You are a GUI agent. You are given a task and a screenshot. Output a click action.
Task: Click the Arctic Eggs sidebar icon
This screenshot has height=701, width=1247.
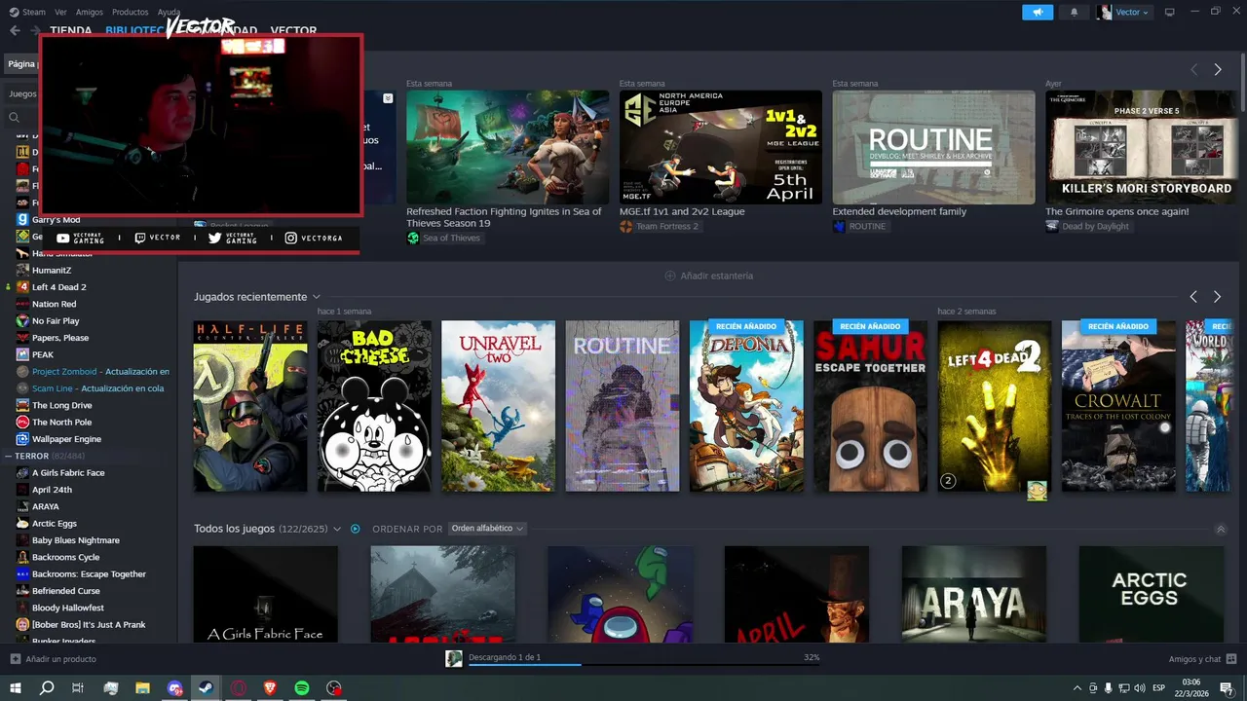[23, 523]
